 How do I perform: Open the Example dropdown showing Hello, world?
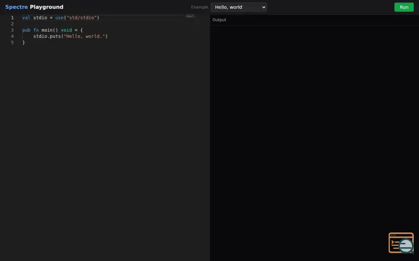tap(239, 7)
